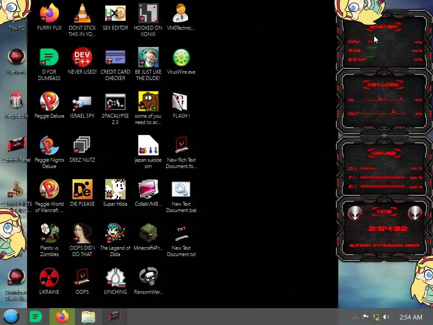Click the NETWORK gadget header
This screenshot has height=325, width=433.
click(384, 85)
